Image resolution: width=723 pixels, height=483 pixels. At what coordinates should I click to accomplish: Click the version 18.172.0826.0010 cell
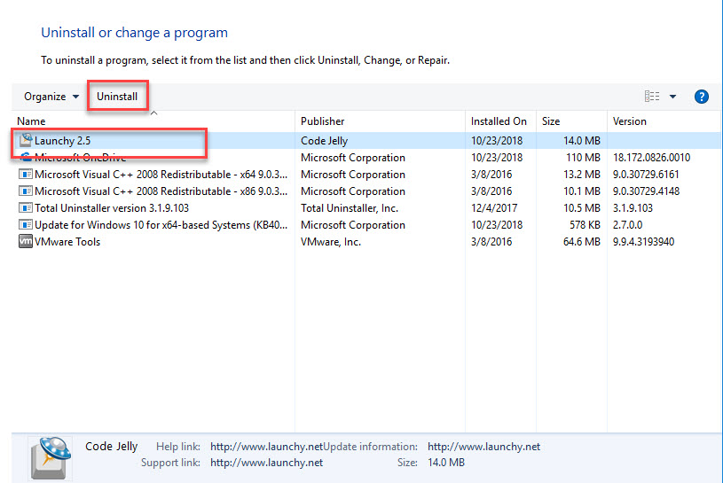pos(651,158)
